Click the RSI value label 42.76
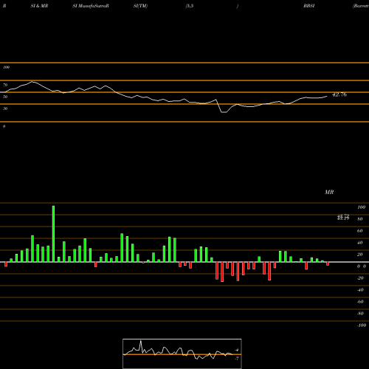Viewport: 369px width, 369px height. (339, 94)
